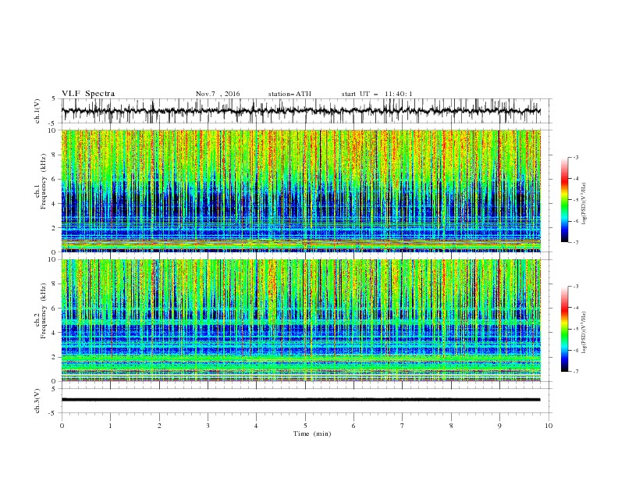The width and height of the screenshot is (618, 478).
Task: Click the "10" frequency tick of ch.1 spectrogram
Action: (x=53, y=130)
